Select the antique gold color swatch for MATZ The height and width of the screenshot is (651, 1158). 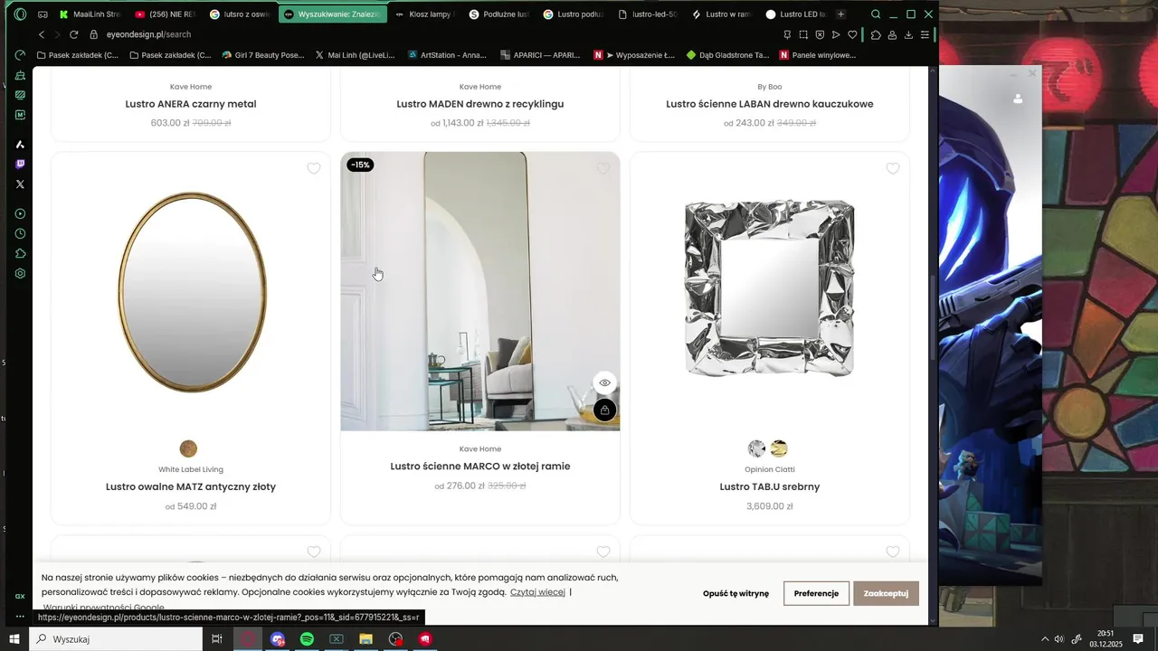pyautogui.click(x=188, y=449)
